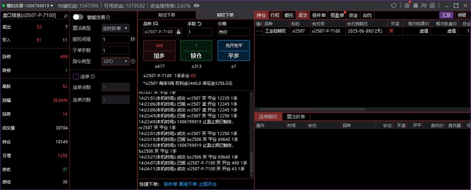Viewport: 471px width, 190px height.
Task: Open help icon next to GFD dropdown
Action: [133, 61]
